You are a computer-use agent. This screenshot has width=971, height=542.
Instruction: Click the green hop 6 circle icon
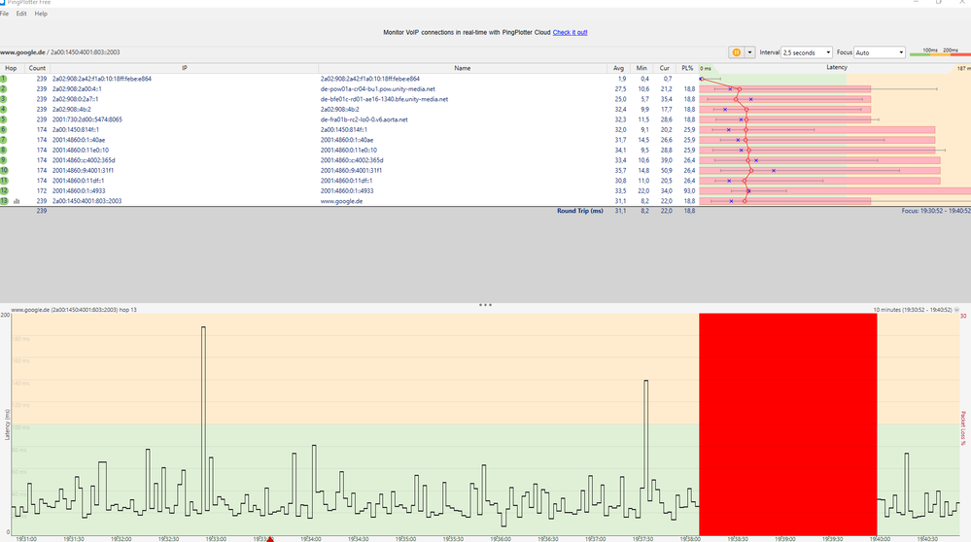3,130
